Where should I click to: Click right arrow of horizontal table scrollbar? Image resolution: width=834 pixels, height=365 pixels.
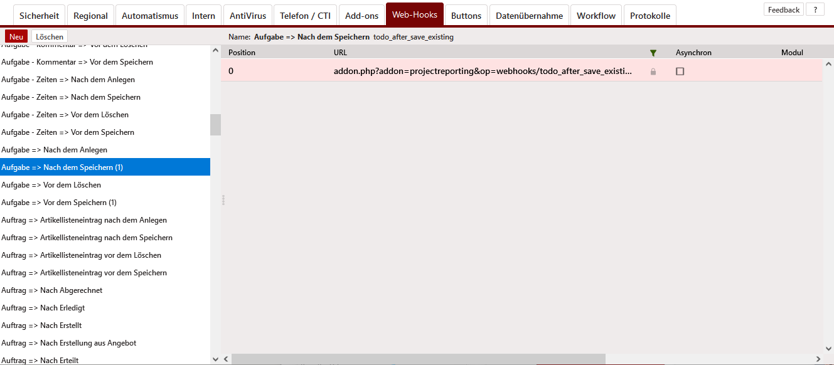coord(818,359)
